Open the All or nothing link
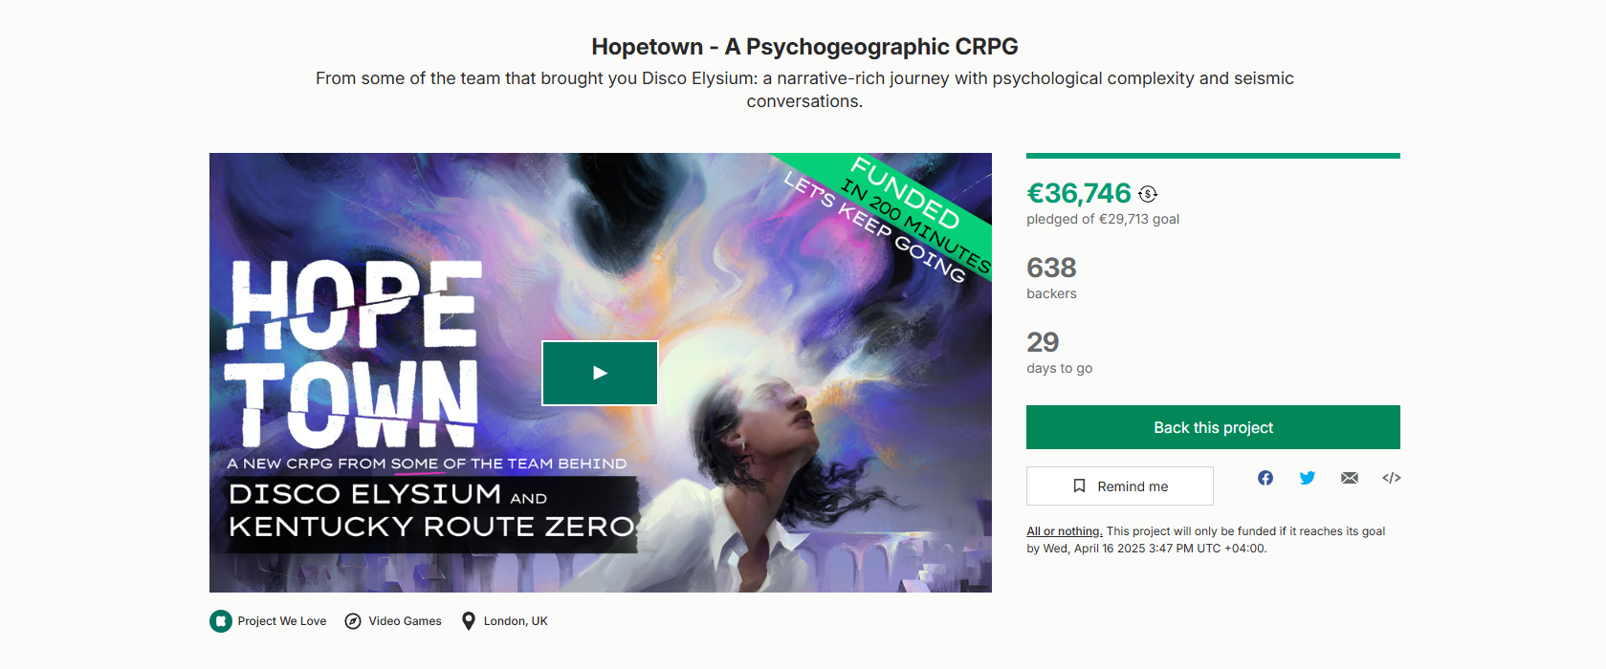This screenshot has height=669, width=1606. coord(1064,531)
